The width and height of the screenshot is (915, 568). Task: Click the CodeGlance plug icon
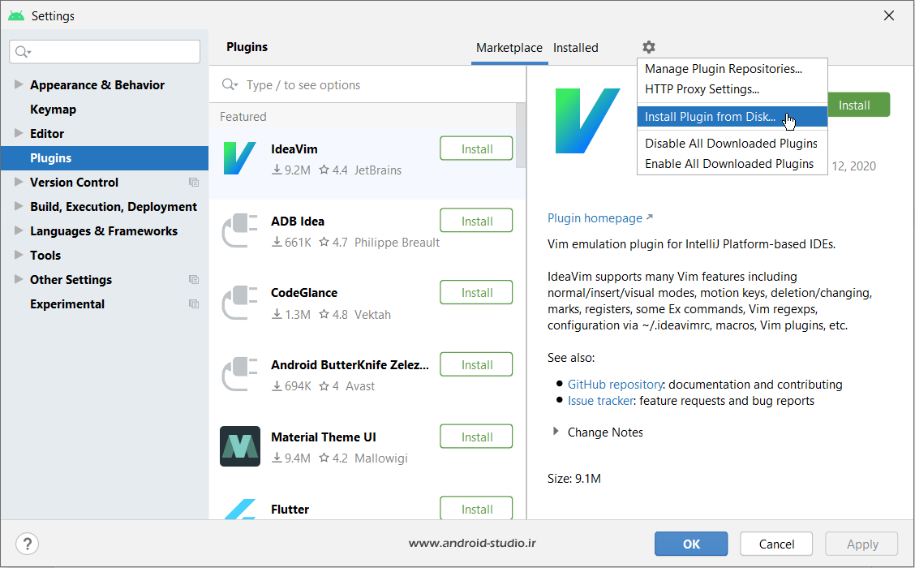(240, 303)
